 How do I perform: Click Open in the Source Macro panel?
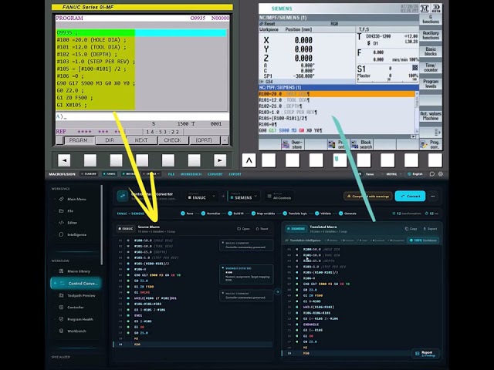244,229
